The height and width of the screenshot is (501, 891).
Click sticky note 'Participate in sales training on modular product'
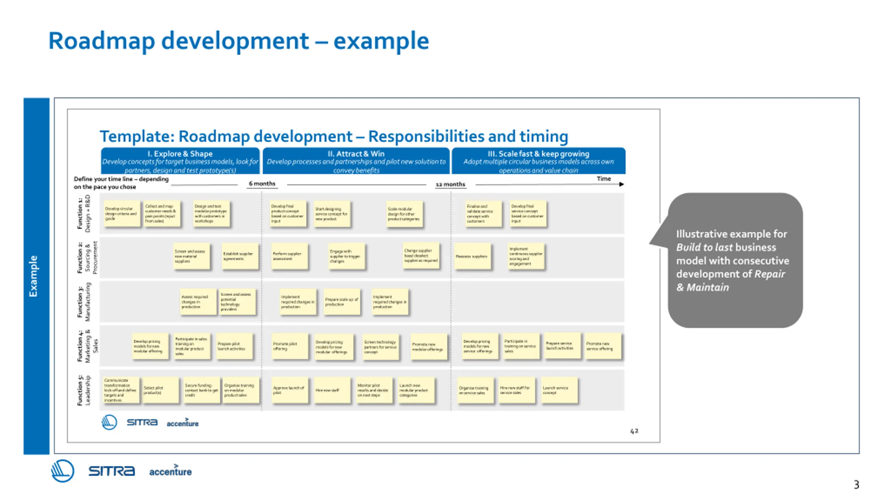(x=192, y=346)
